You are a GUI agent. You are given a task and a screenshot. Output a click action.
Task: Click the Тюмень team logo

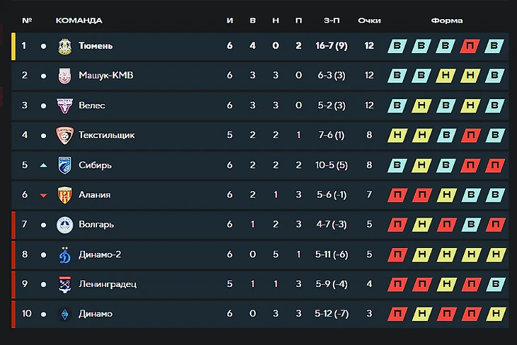[64, 46]
